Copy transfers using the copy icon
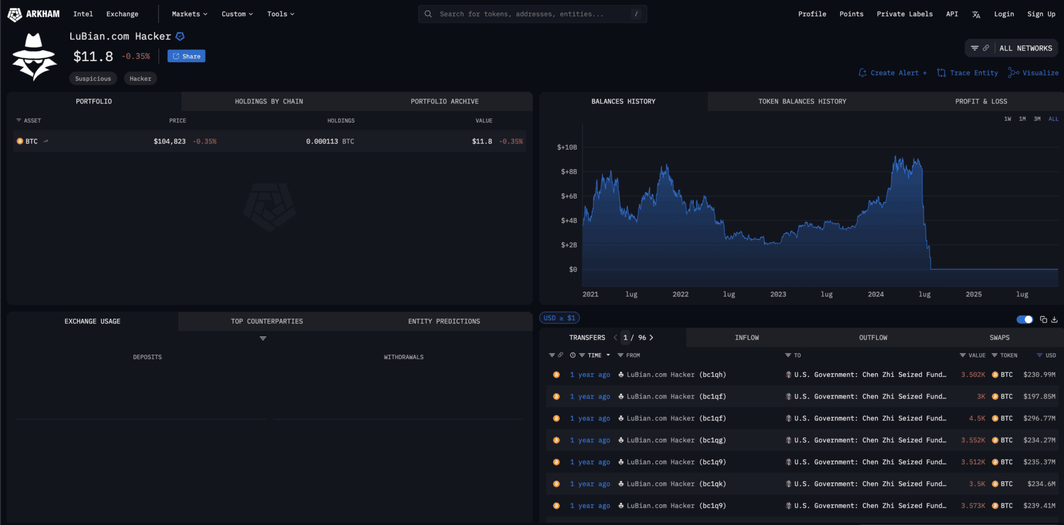The image size is (1064, 525). click(x=1043, y=319)
